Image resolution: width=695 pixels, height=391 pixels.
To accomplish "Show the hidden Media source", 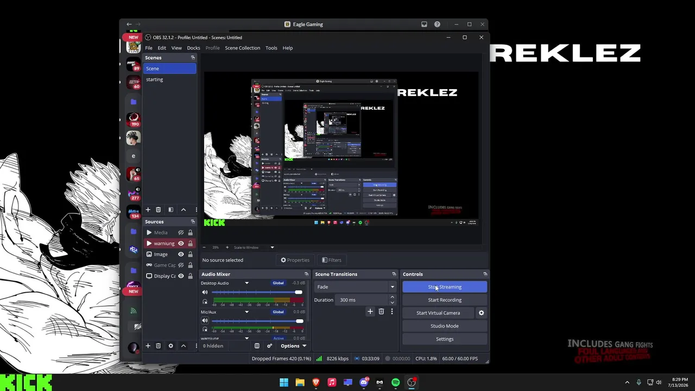I will 181,232.
